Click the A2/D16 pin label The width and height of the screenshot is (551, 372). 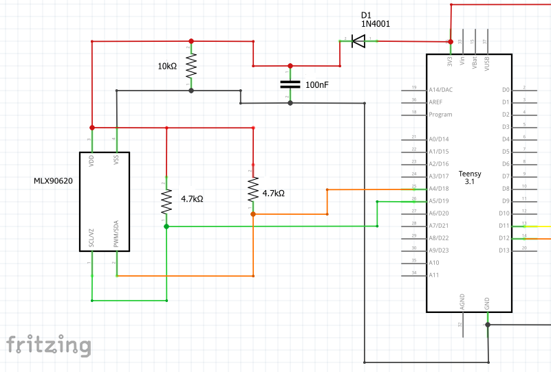coord(439,164)
